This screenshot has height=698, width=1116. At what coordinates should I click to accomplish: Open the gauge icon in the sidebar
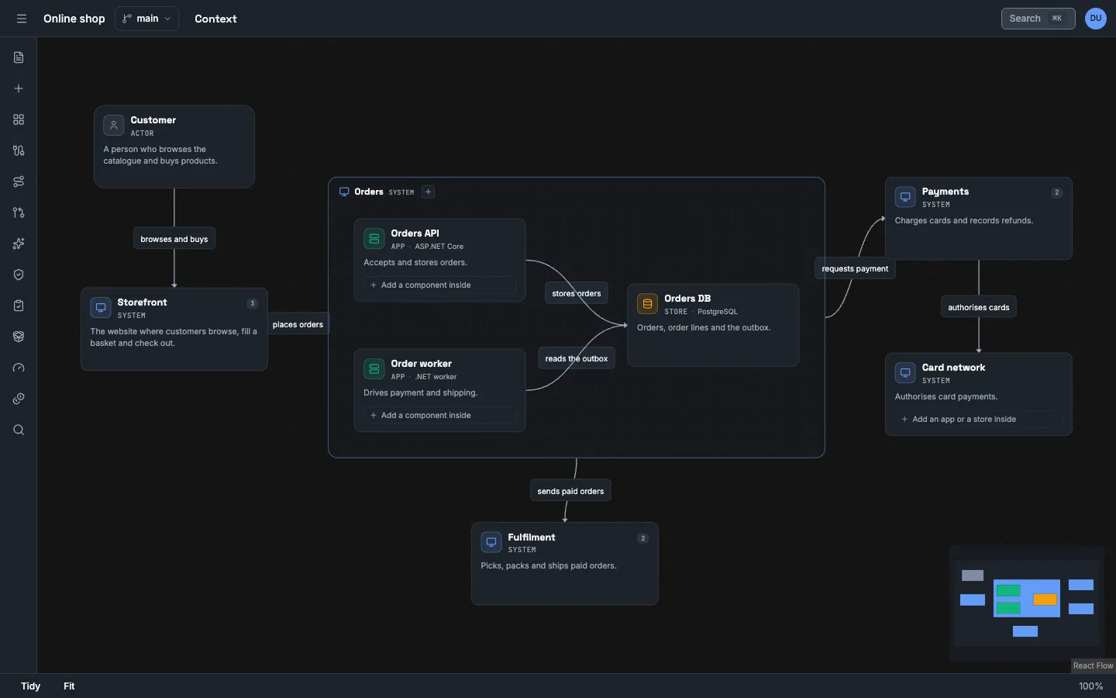(19, 368)
